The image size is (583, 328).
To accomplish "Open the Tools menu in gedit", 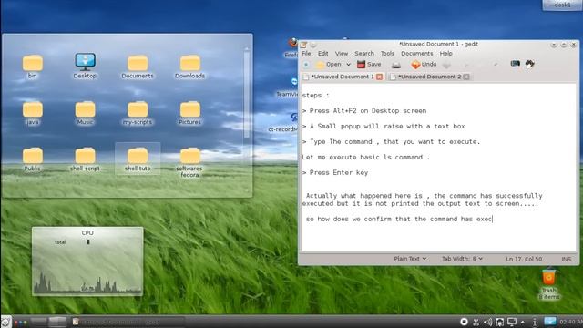I will coord(387,54).
